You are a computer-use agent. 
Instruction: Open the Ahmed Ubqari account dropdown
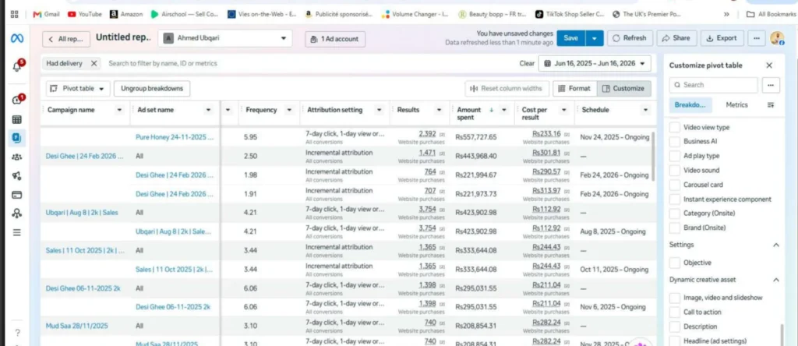[225, 38]
